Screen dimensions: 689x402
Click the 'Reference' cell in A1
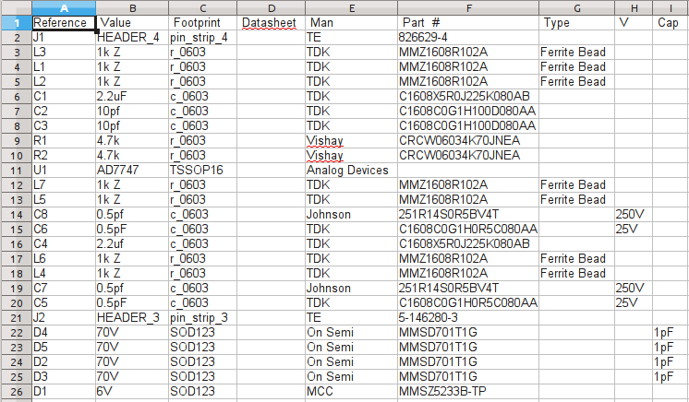coord(64,23)
